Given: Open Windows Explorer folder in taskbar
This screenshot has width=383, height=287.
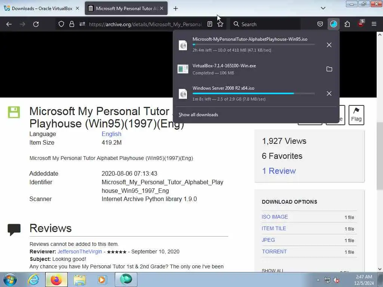Looking at the screenshot, I should (x=80, y=280).
